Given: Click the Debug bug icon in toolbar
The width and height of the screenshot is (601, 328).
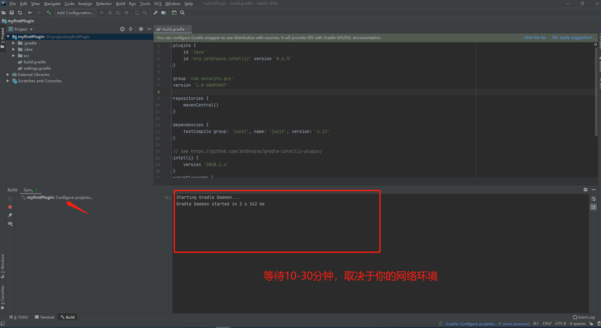Looking at the screenshot, I should pos(110,13).
